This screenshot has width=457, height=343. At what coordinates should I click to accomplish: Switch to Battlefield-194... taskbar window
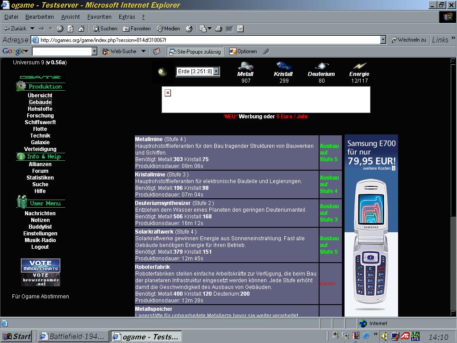tap(74, 337)
